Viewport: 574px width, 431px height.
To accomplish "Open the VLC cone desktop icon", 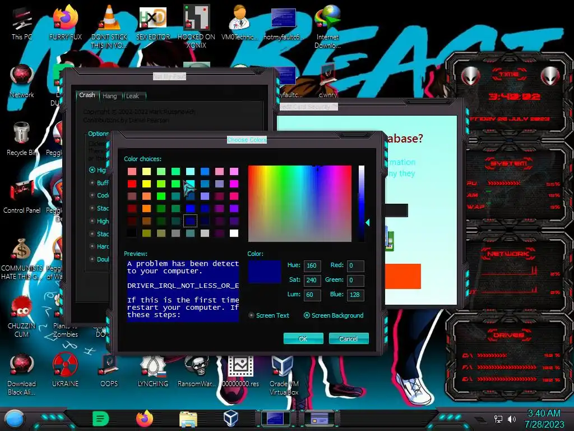I will click(x=109, y=26).
